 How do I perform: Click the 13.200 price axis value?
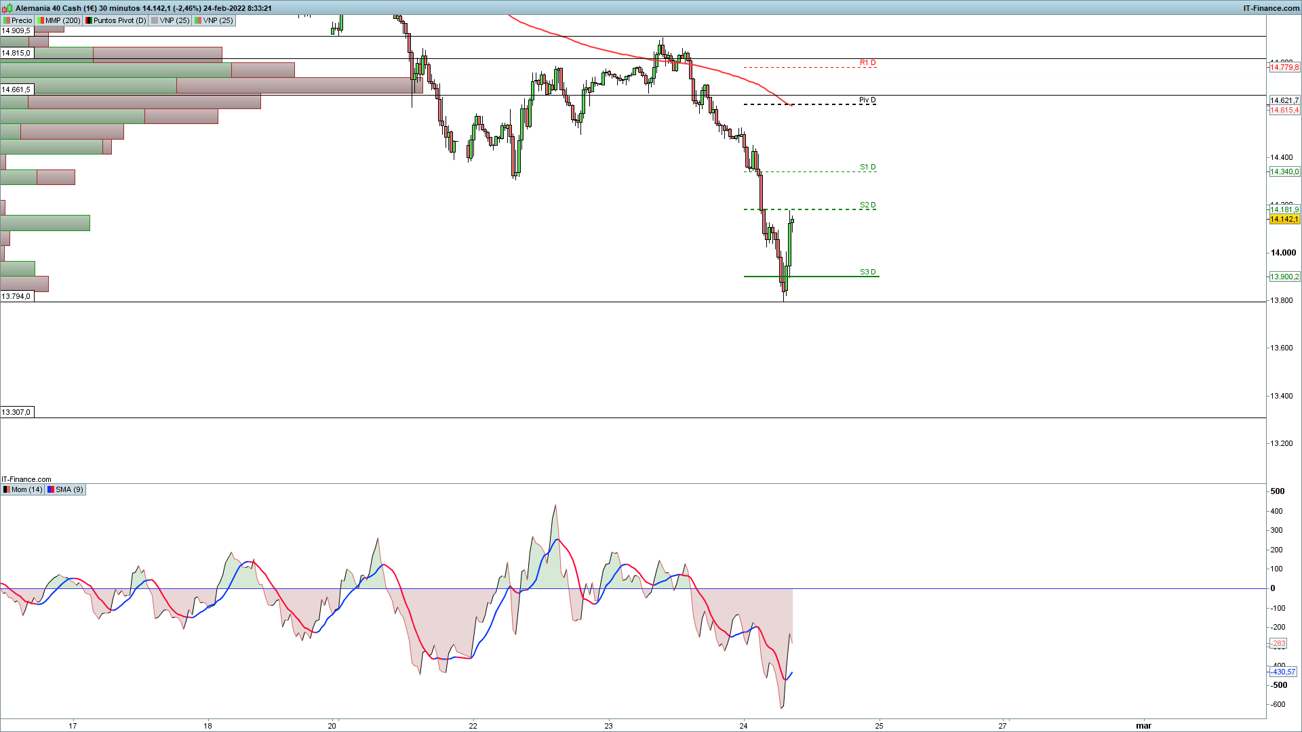tap(1282, 443)
